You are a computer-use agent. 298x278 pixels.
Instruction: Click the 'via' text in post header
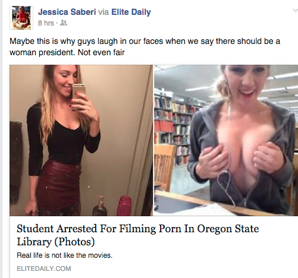pyautogui.click(x=103, y=12)
